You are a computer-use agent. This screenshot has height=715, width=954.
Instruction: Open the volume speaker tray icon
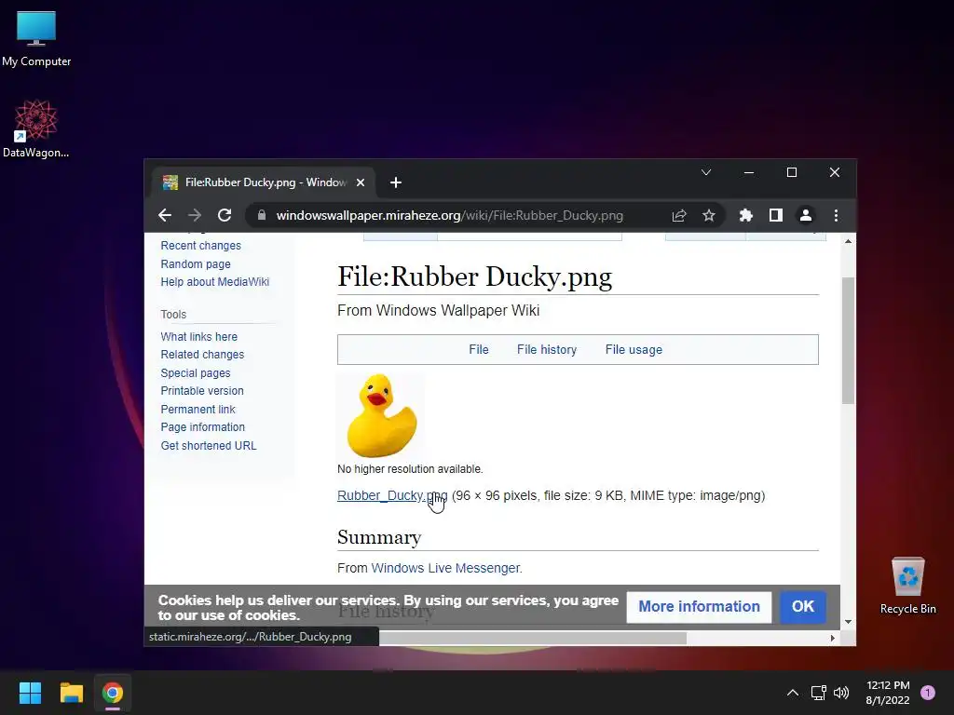coord(841,693)
